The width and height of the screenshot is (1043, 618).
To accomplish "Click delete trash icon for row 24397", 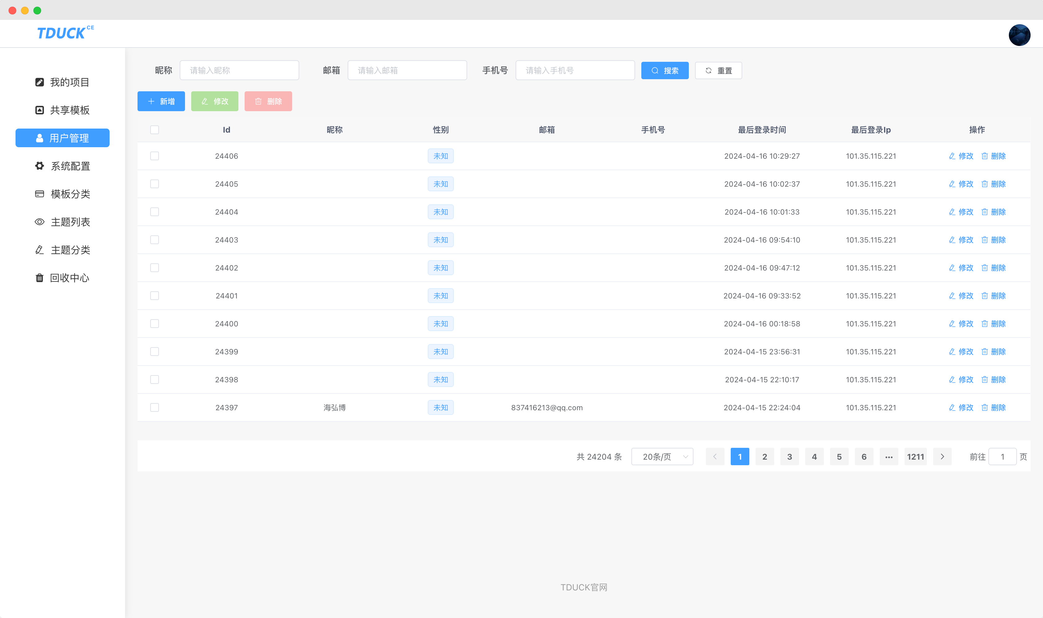I will coord(984,407).
